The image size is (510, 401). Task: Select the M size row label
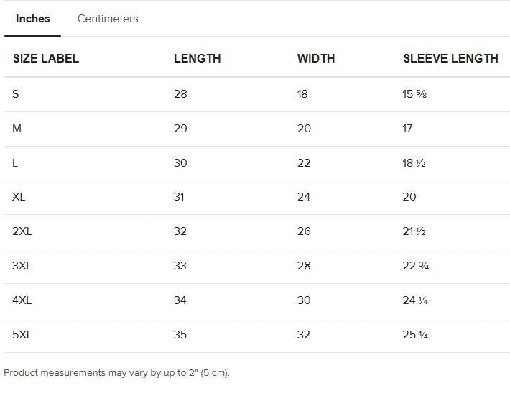tap(17, 129)
